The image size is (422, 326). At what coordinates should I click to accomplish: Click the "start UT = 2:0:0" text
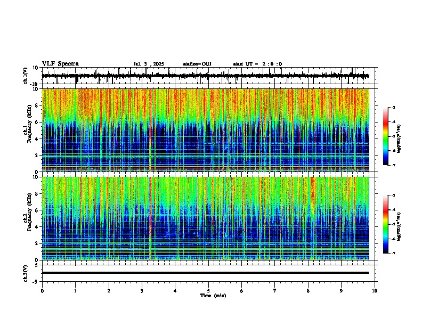[x=257, y=64]
